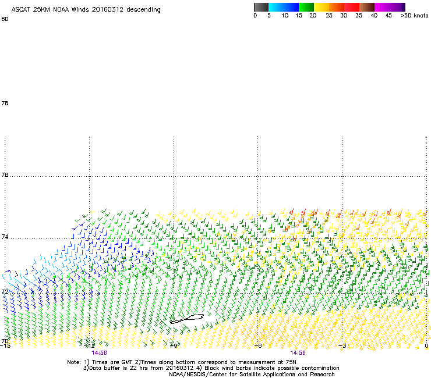Select the 72 latitude label
Screen dimensions: 431x378
[x=5, y=291]
